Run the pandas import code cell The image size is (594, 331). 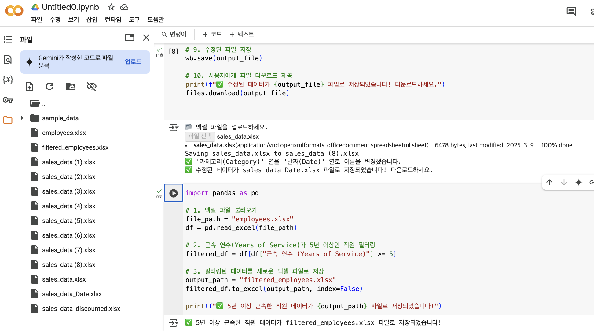pyautogui.click(x=174, y=193)
